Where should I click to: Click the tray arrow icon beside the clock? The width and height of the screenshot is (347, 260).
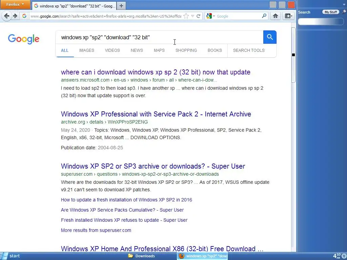tap(344, 256)
